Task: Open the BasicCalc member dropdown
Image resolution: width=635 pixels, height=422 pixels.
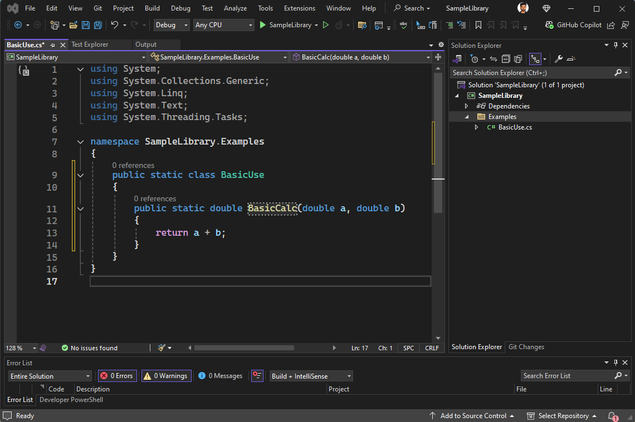Action: tap(361, 57)
